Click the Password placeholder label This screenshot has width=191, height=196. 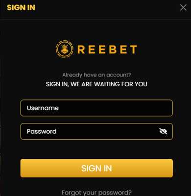coord(42,131)
